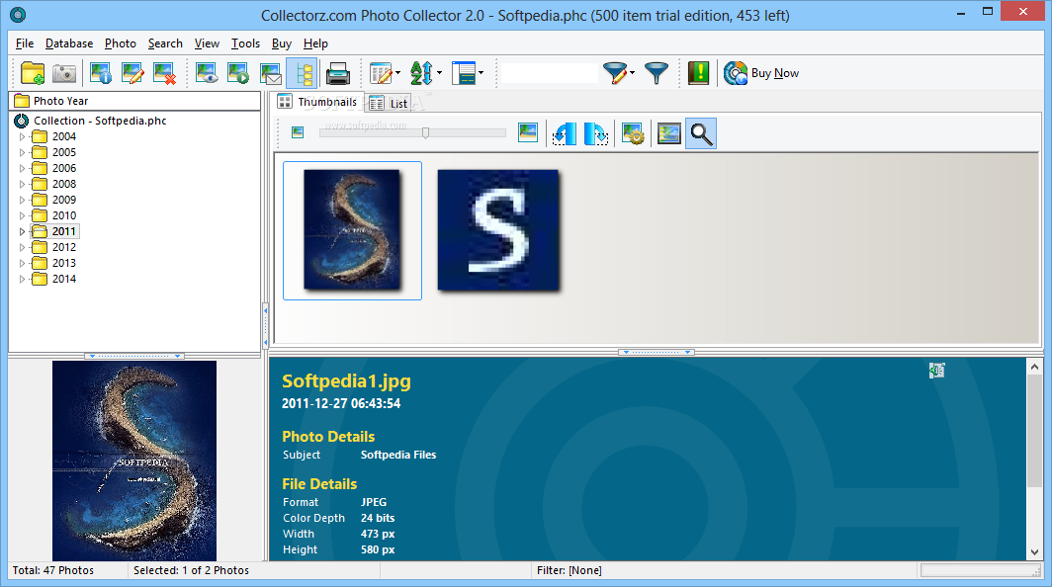Click the thumbnail size slider handle

(x=425, y=132)
